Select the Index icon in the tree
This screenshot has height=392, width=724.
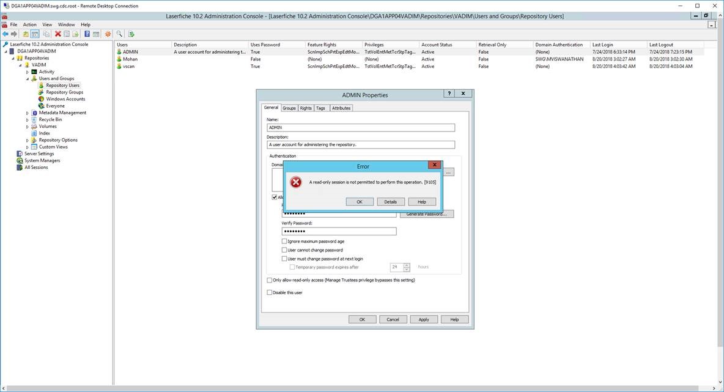[x=34, y=133]
